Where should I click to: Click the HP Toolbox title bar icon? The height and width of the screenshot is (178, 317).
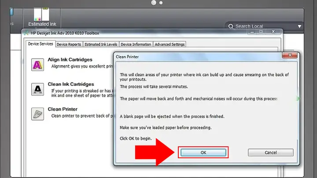(26, 33)
